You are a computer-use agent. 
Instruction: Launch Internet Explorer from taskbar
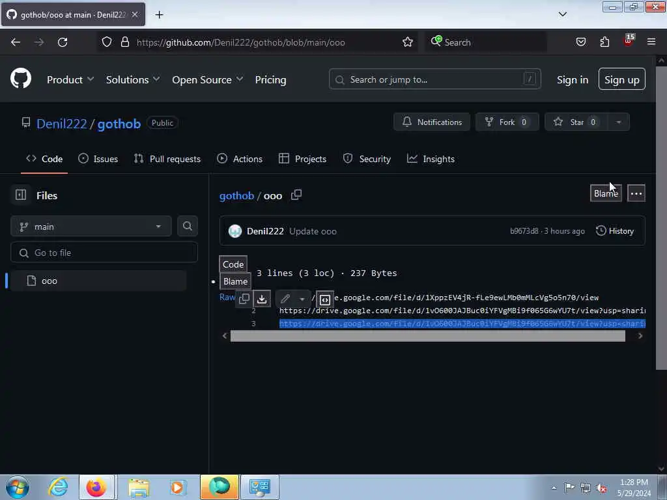click(x=58, y=487)
